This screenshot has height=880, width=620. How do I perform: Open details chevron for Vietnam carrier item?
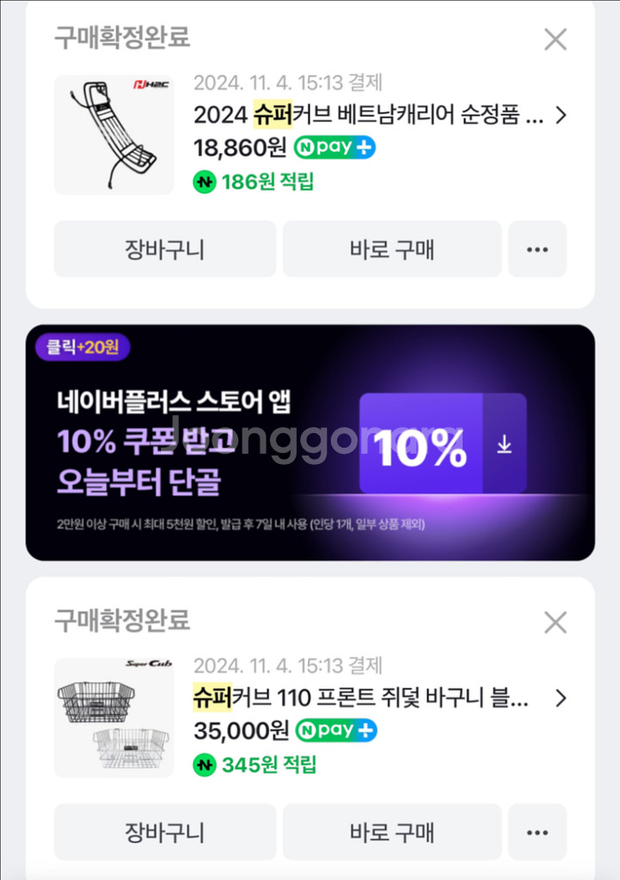point(561,115)
